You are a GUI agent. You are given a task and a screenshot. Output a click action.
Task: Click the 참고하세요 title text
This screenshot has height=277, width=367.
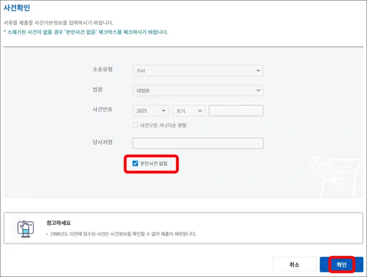pyautogui.click(x=58, y=222)
